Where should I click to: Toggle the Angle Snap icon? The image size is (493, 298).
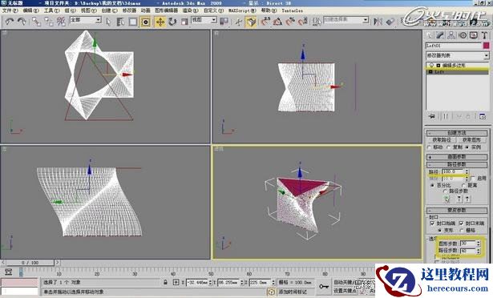pos(277,22)
